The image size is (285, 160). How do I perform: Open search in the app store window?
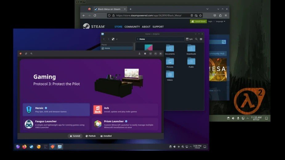pyautogui.click(x=31, y=54)
